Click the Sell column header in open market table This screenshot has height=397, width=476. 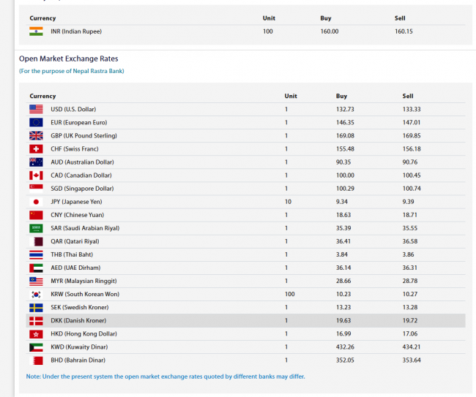click(408, 96)
